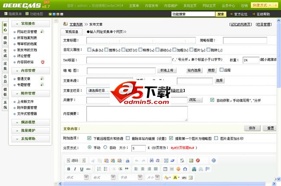The image size is (281, 186).
Task: Check 删除非站内链接 option
Action: (x=128, y=138)
